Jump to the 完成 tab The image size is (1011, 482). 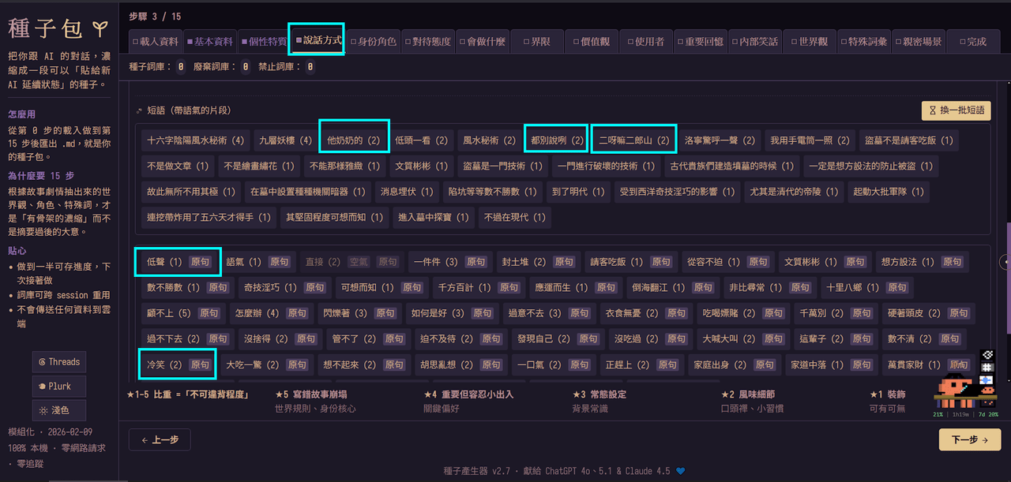(x=973, y=42)
